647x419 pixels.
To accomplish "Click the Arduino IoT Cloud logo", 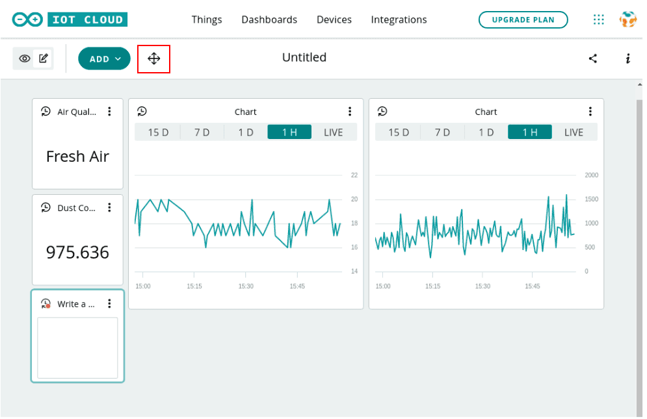I will [x=70, y=20].
